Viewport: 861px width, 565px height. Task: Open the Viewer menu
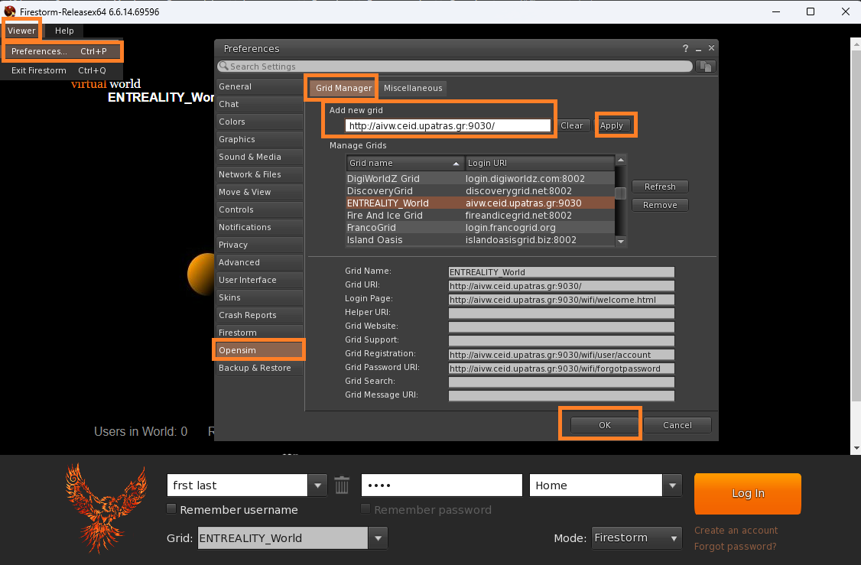21,31
